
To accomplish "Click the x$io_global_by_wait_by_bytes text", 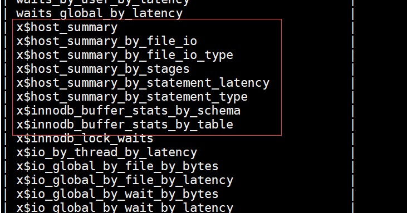I will [x=117, y=195].
